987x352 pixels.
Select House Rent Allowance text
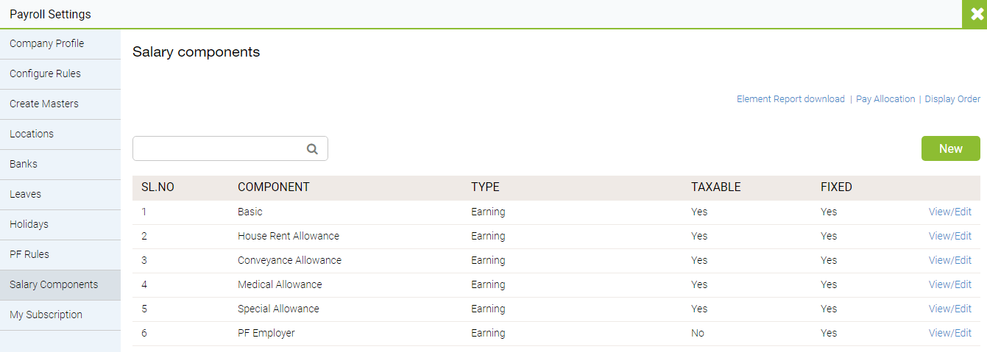pyautogui.click(x=289, y=236)
